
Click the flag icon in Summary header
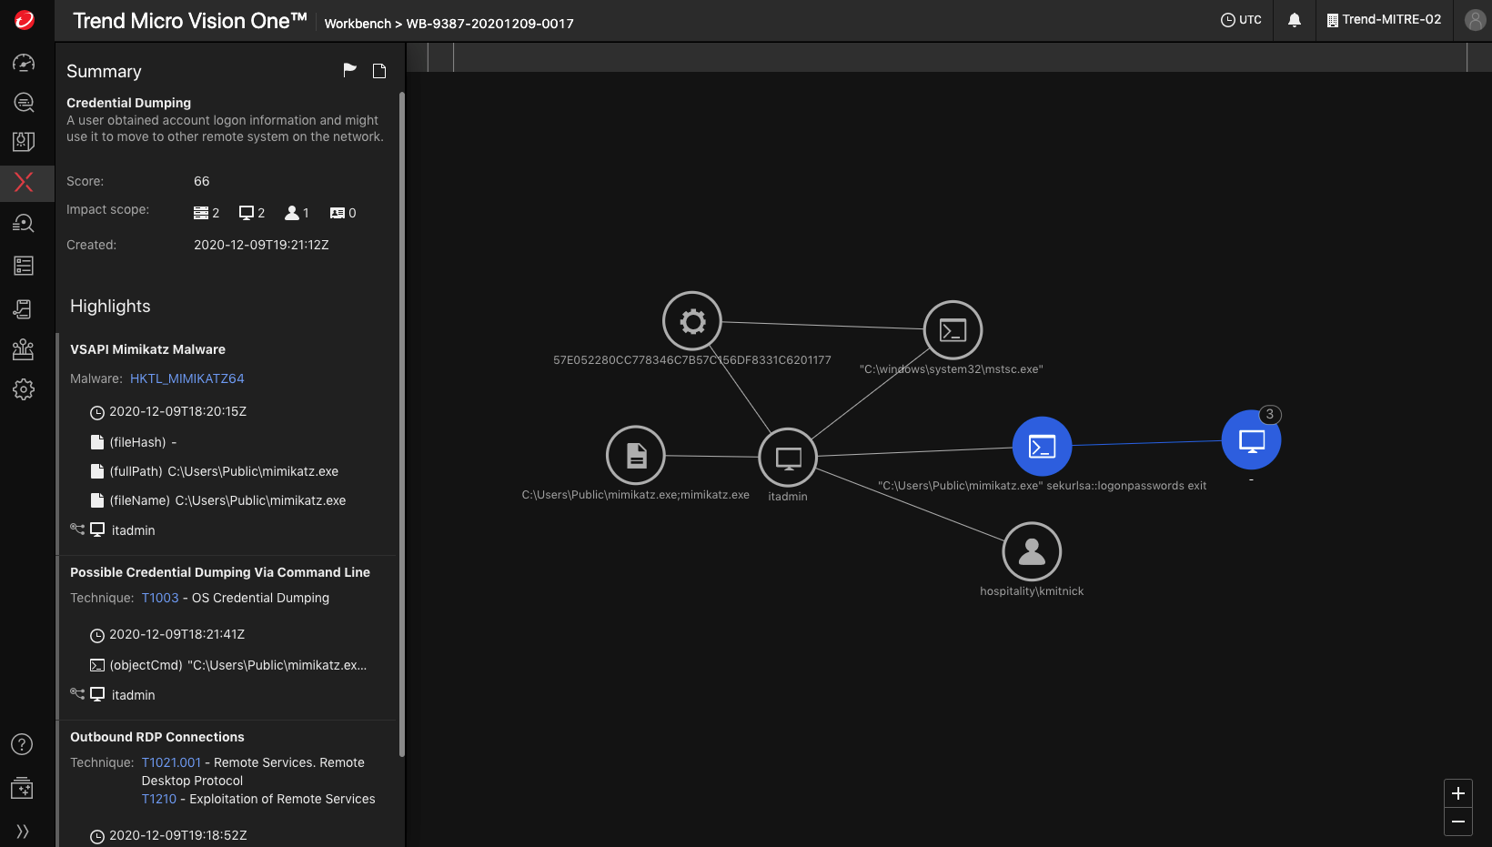(349, 71)
